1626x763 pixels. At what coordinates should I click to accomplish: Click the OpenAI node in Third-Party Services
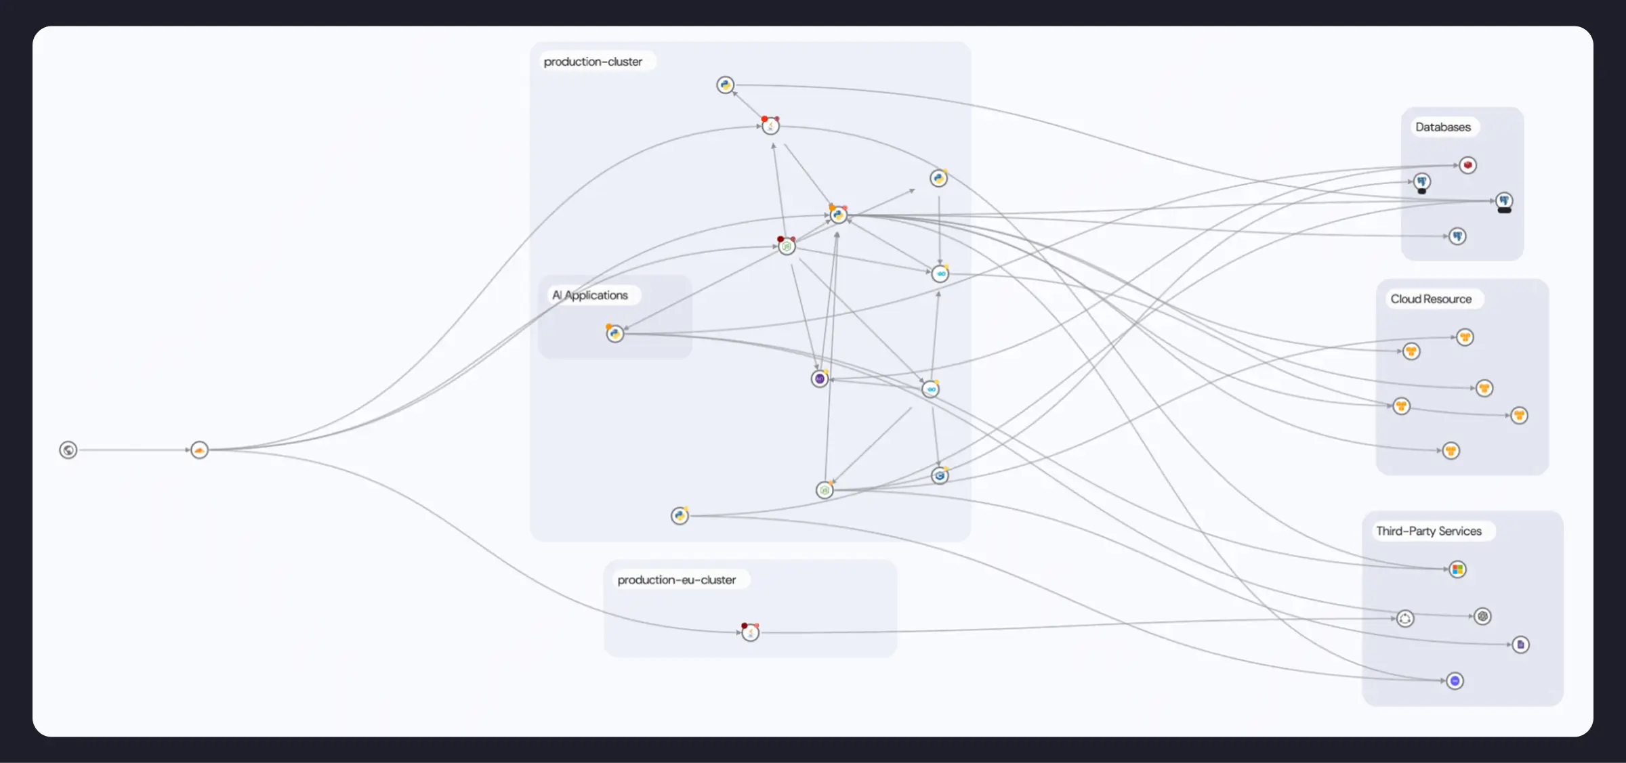(x=1482, y=615)
